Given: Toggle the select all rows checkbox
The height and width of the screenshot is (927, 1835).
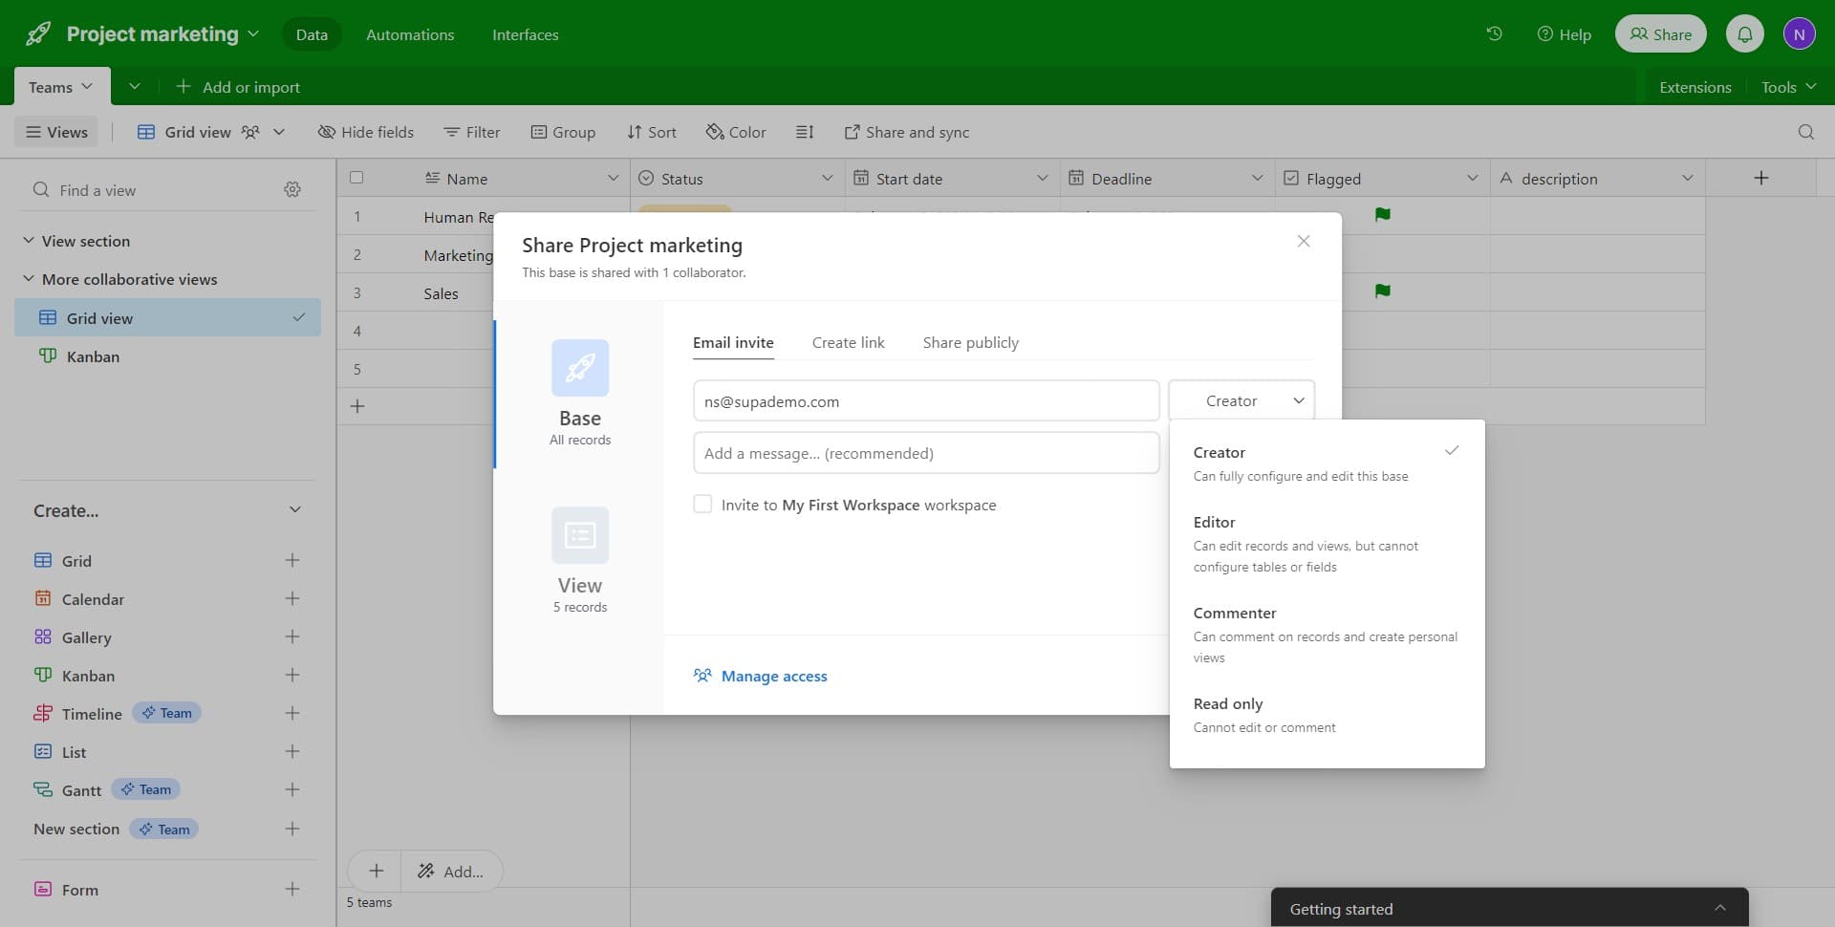Looking at the screenshot, I should [356, 178].
